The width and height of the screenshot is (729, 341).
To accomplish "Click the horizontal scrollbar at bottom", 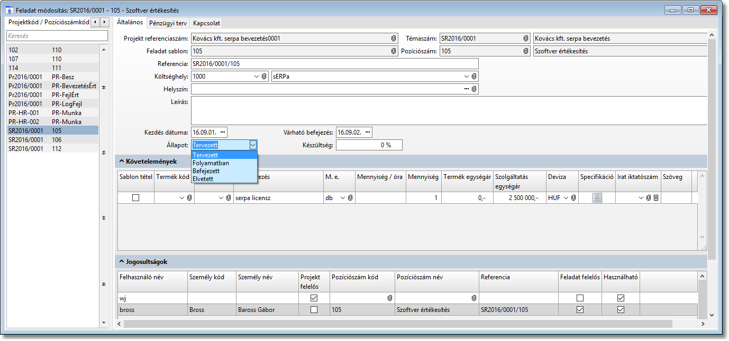I will 397,324.
